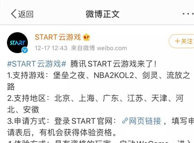Open the START circular profile avatar
This screenshot has height=143, width=194.
tap(18, 43)
